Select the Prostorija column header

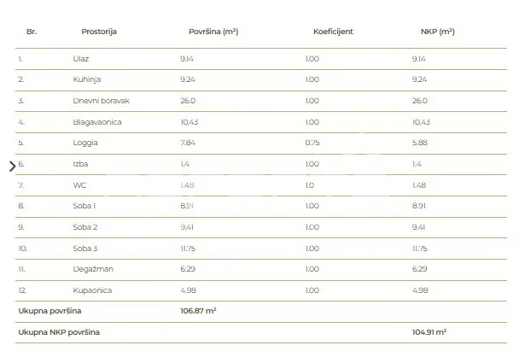[x=99, y=32]
